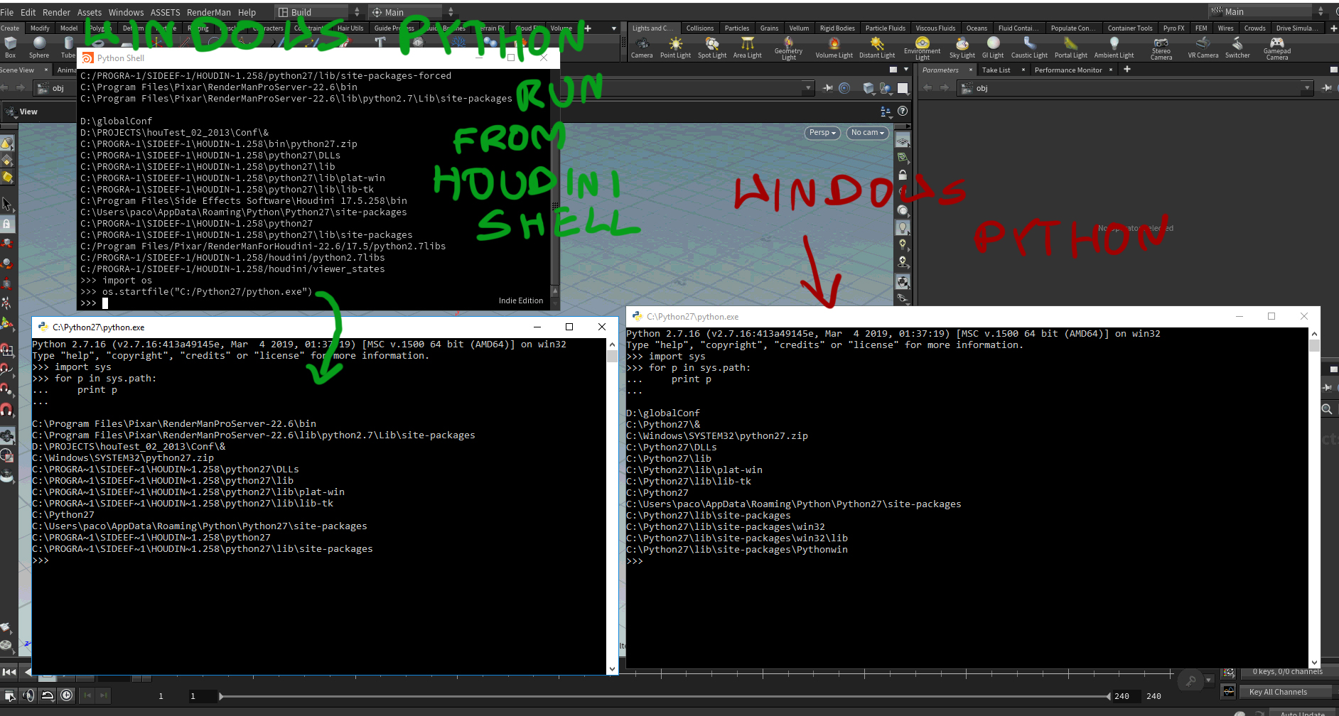The image size is (1339, 716).
Task: Create a Sky Light
Action: coord(962,48)
